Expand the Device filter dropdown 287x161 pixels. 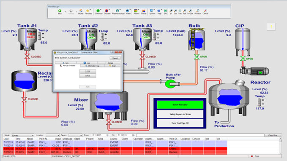[x=75, y=135]
